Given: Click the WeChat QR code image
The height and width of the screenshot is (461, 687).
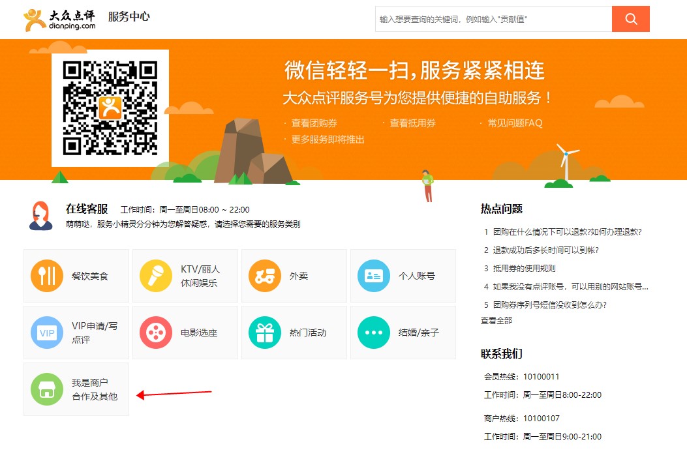Looking at the screenshot, I should pyautogui.click(x=110, y=108).
